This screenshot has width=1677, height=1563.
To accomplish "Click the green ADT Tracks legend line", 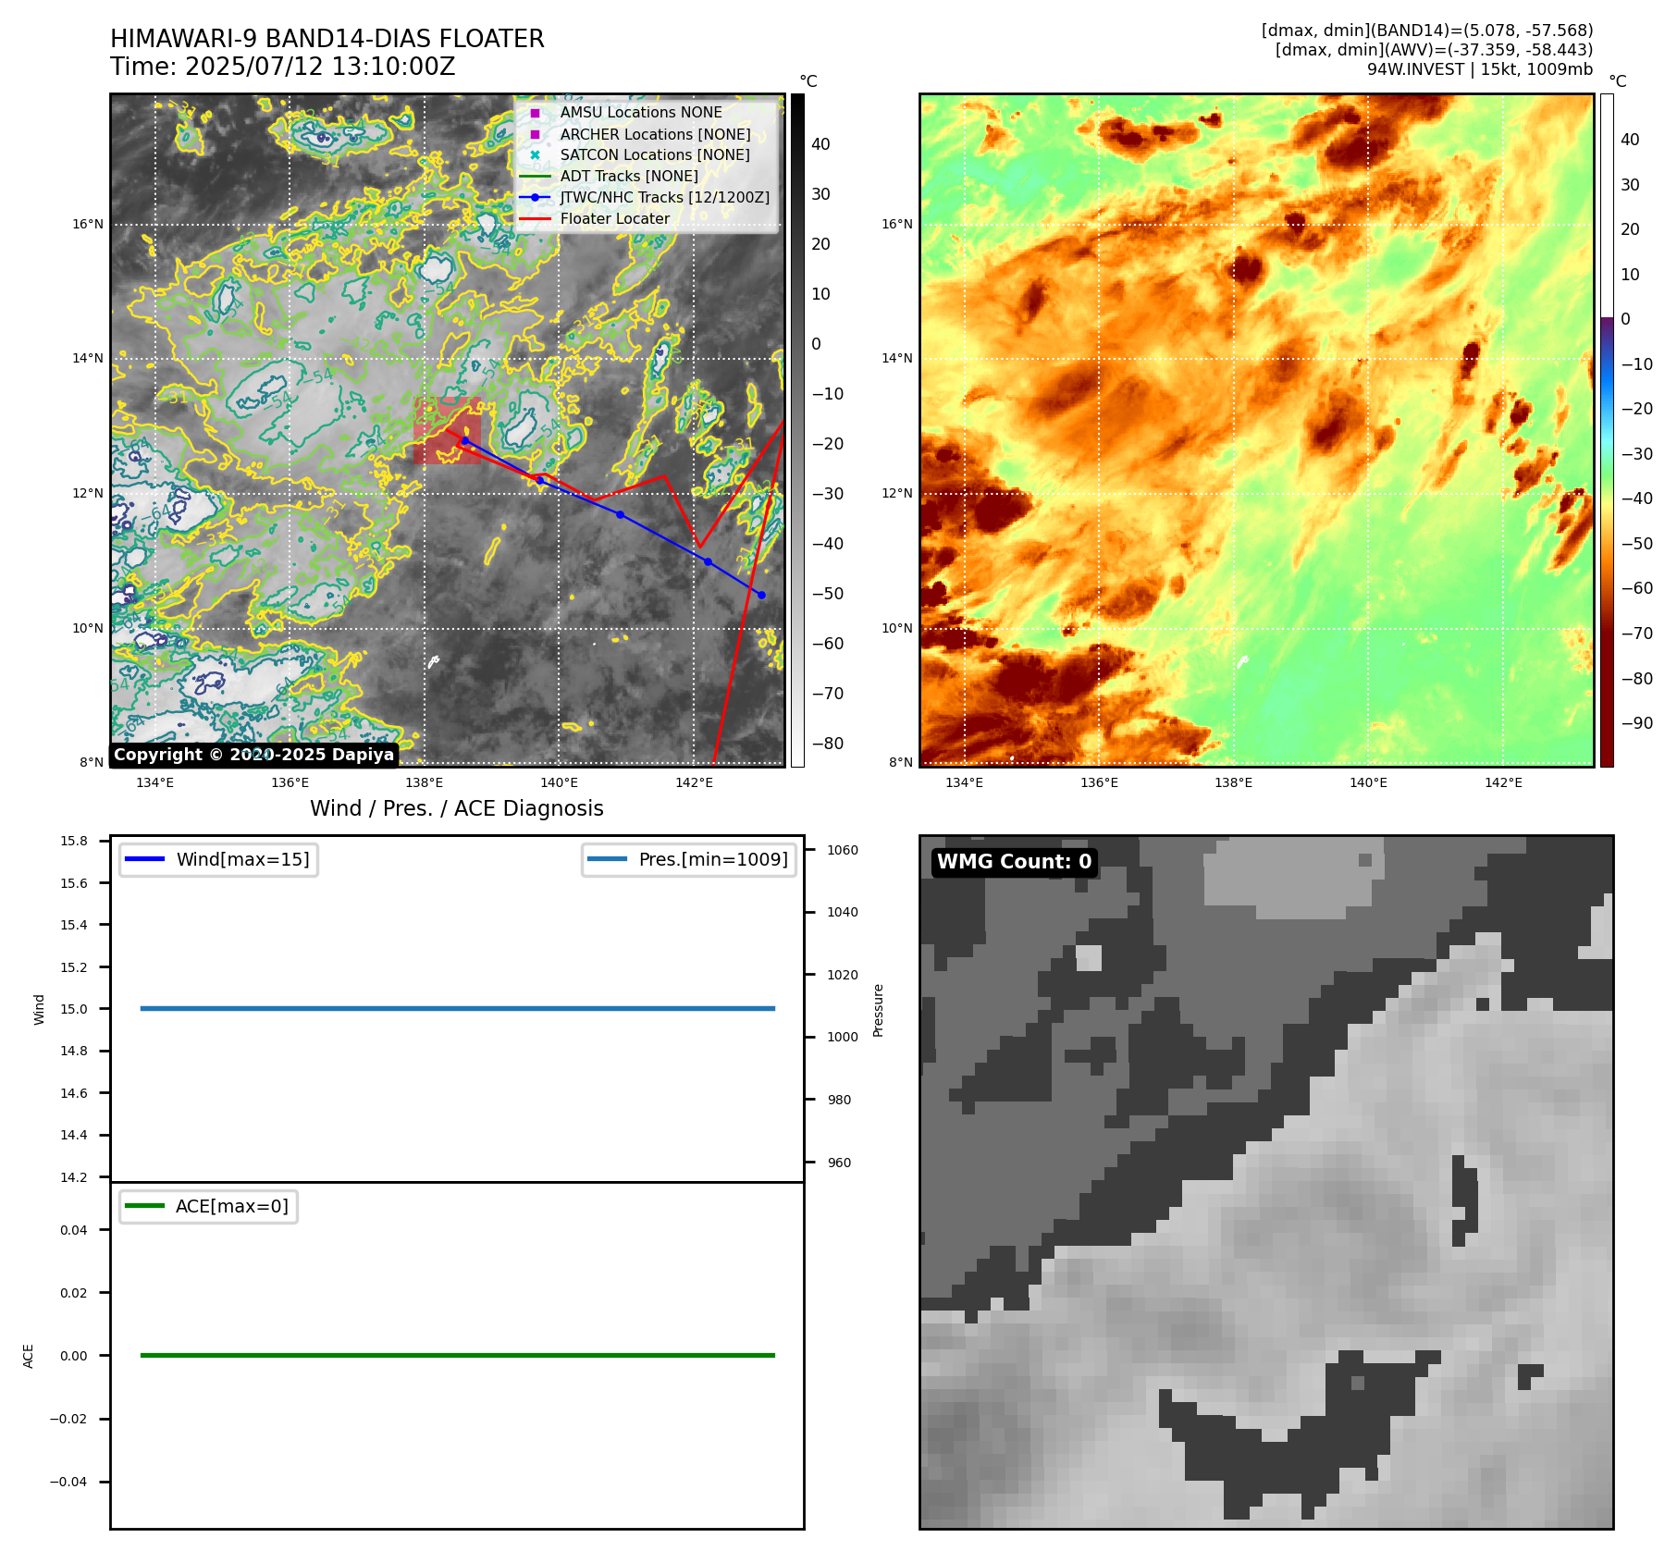I will 535,176.
